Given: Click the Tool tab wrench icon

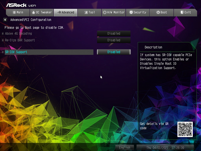Looking at the screenshot, I should (x=86, y=12).
